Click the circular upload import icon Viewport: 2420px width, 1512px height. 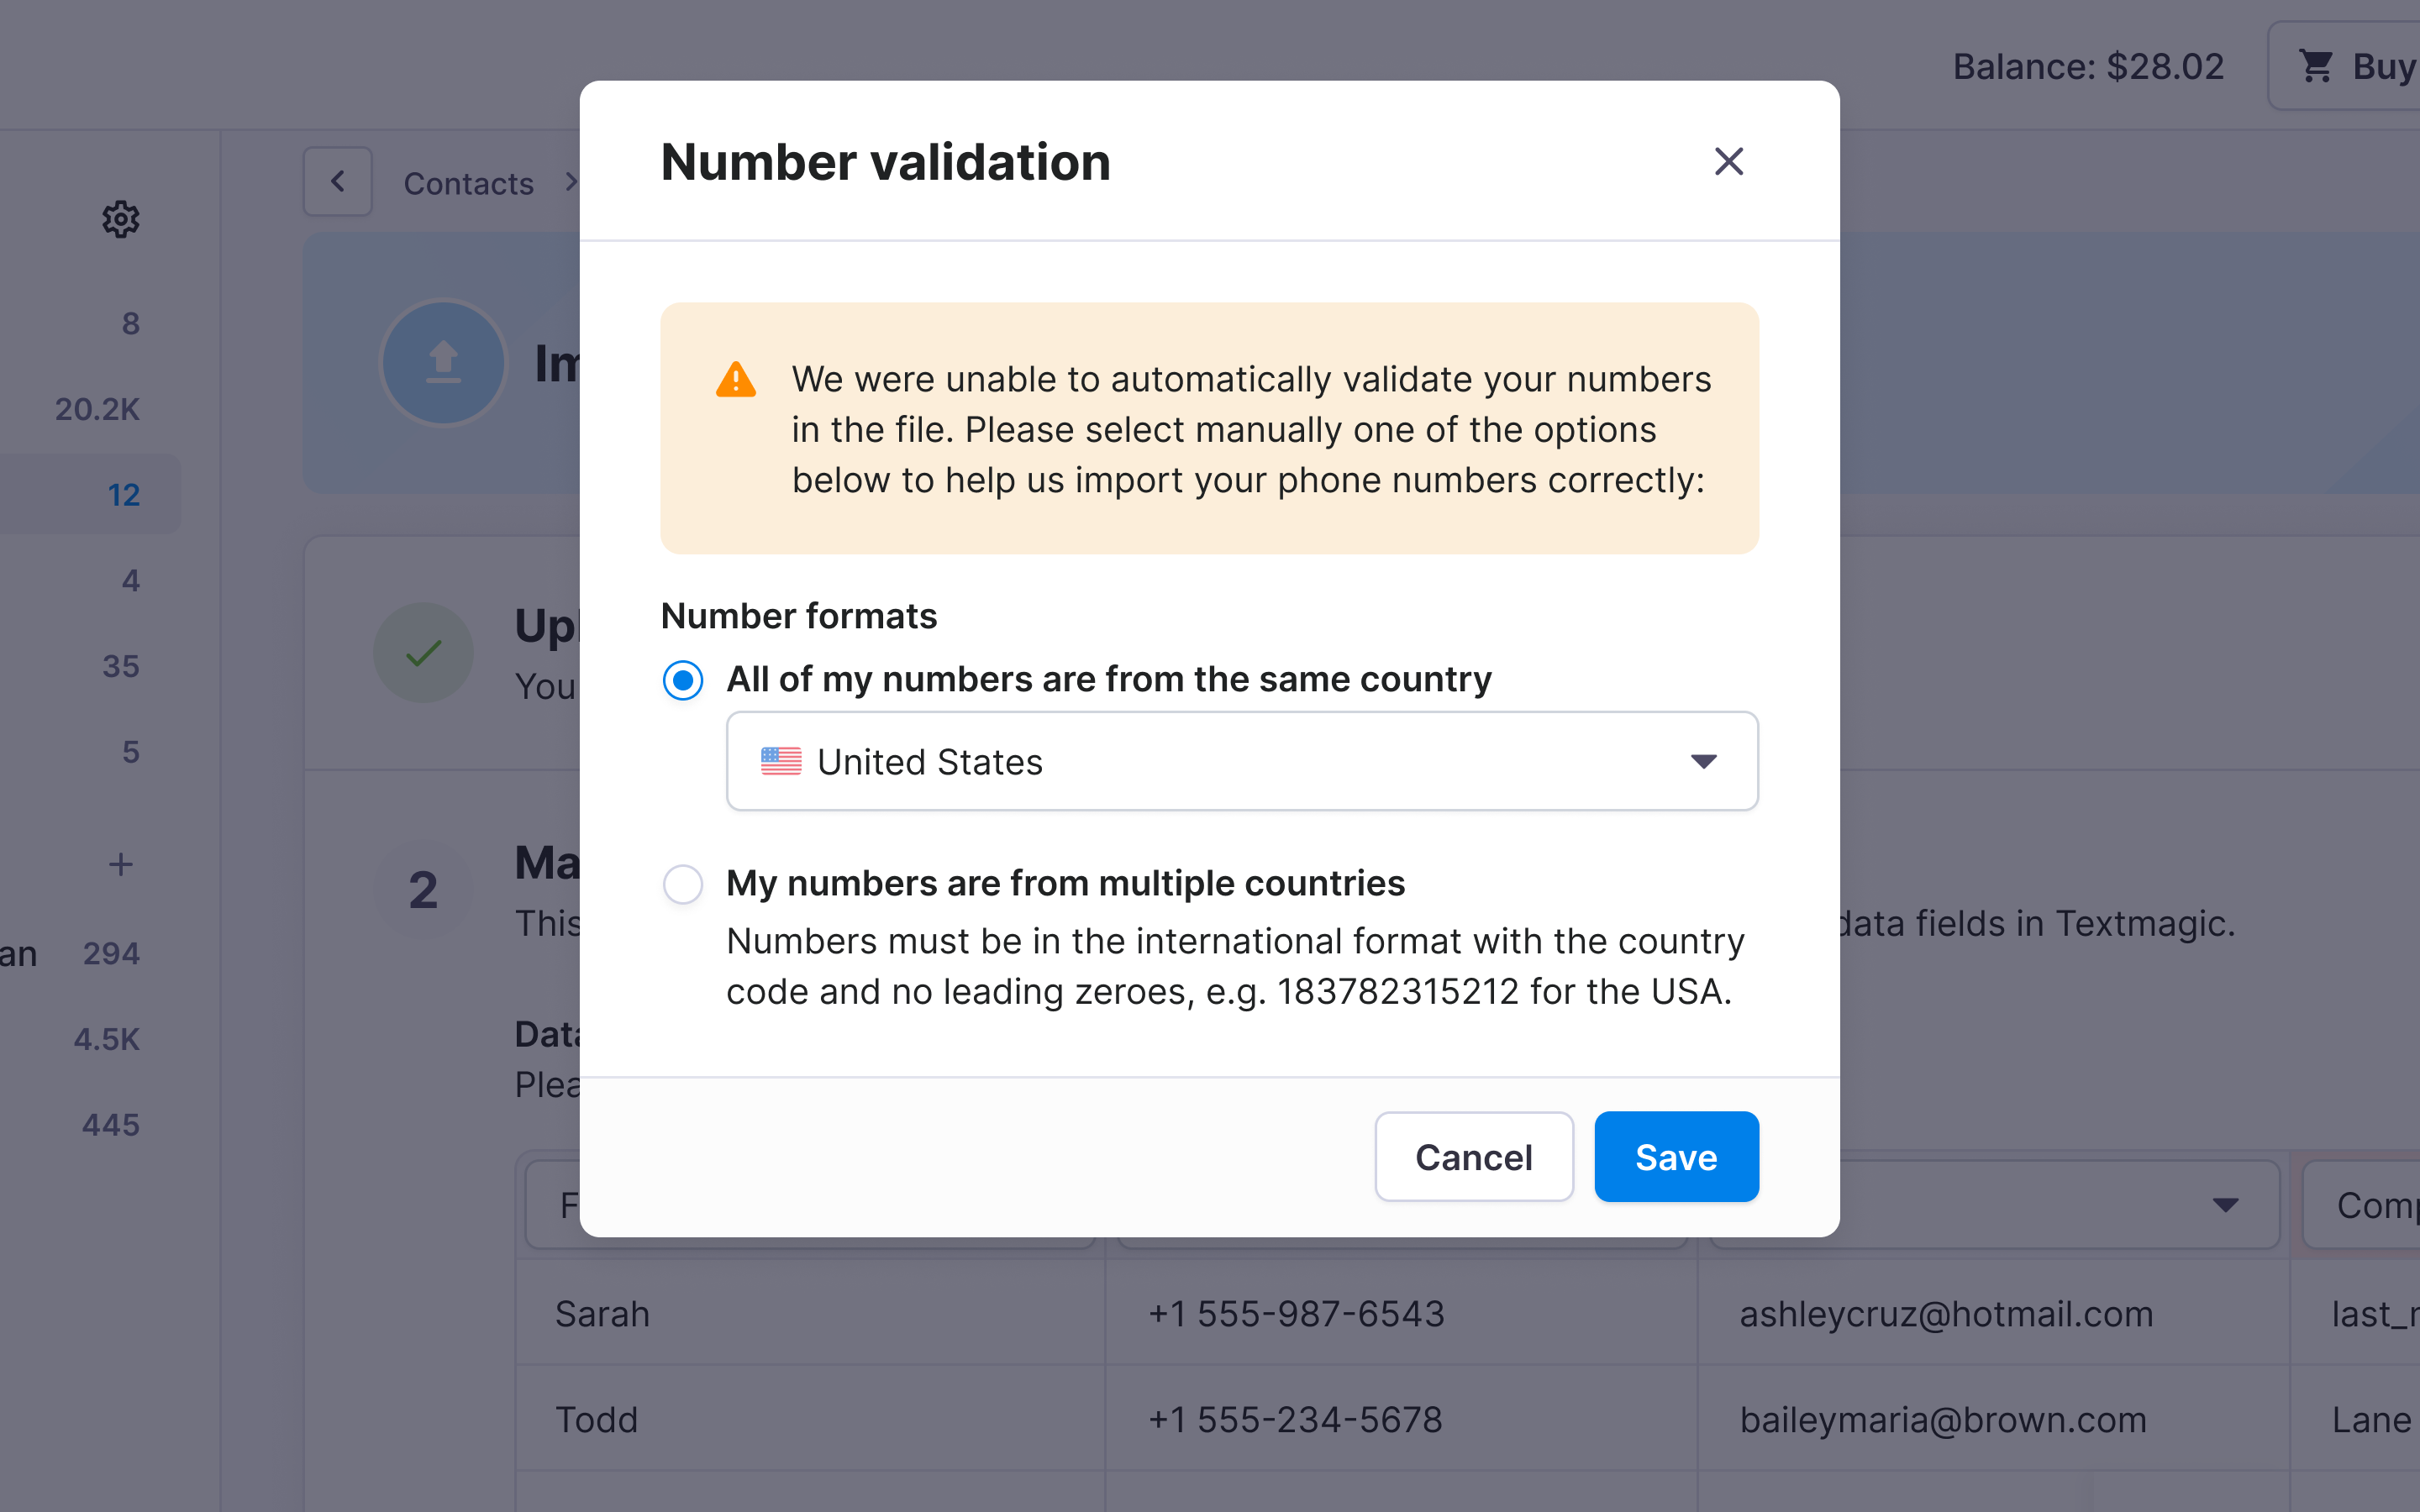444,362
